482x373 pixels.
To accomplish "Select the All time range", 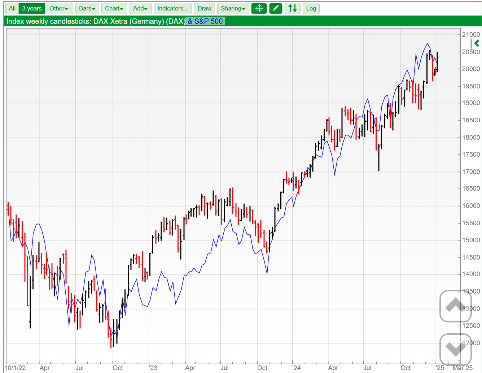I will [x=12, y=8].
